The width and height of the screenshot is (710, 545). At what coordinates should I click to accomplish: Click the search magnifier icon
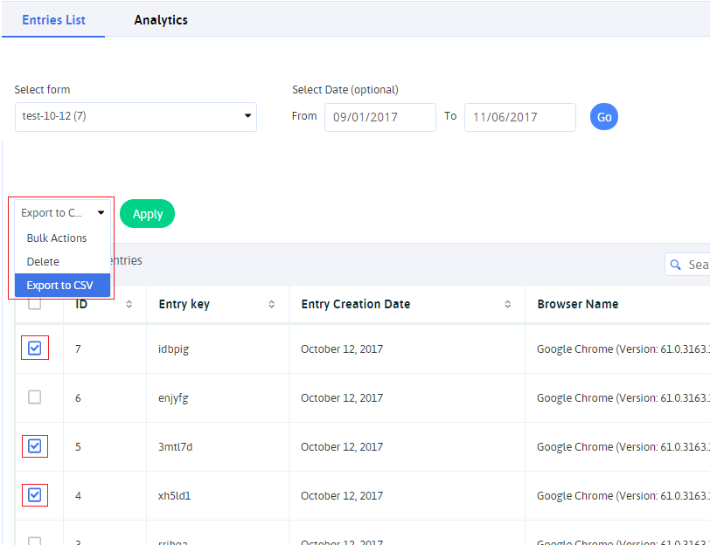[676, 265]
